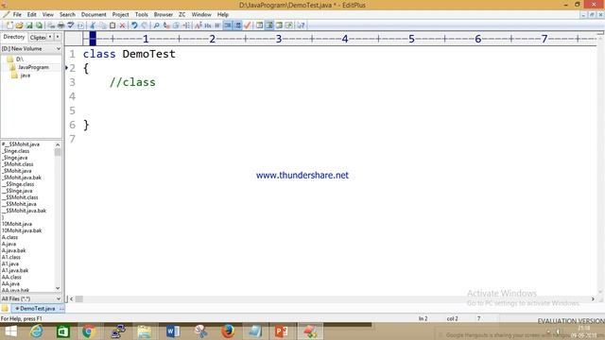This screenshot has width=605, height=340.
Task: Click the Open file folder icon
Action: [19, 25]
